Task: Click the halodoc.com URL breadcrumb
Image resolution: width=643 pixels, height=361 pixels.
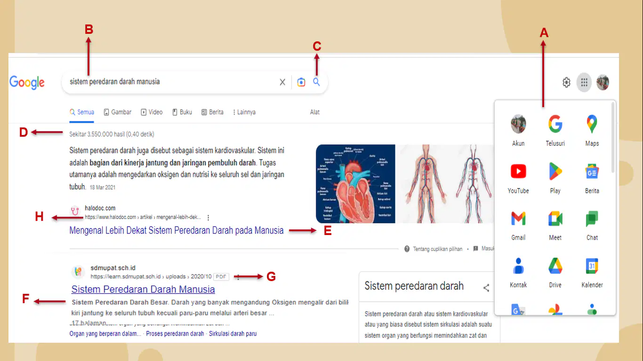Action: click(143, 218)
